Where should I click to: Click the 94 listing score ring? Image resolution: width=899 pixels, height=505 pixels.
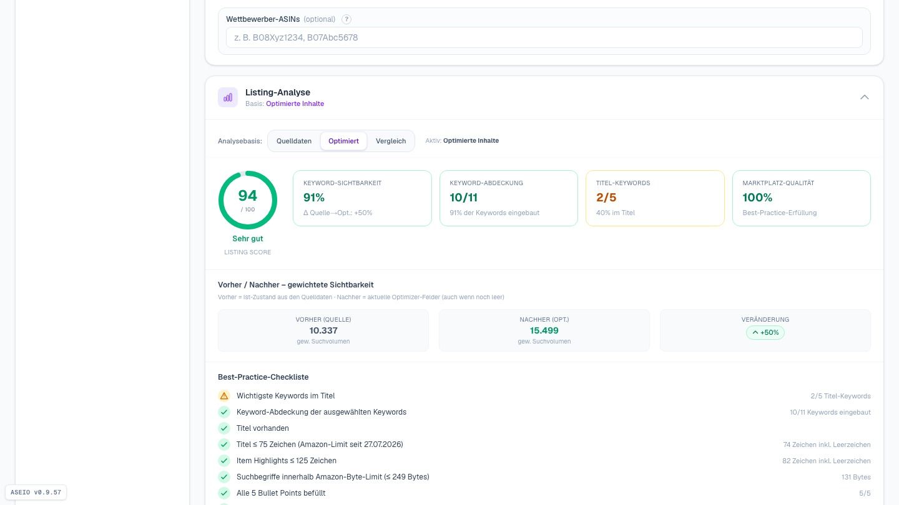(248, 200)
